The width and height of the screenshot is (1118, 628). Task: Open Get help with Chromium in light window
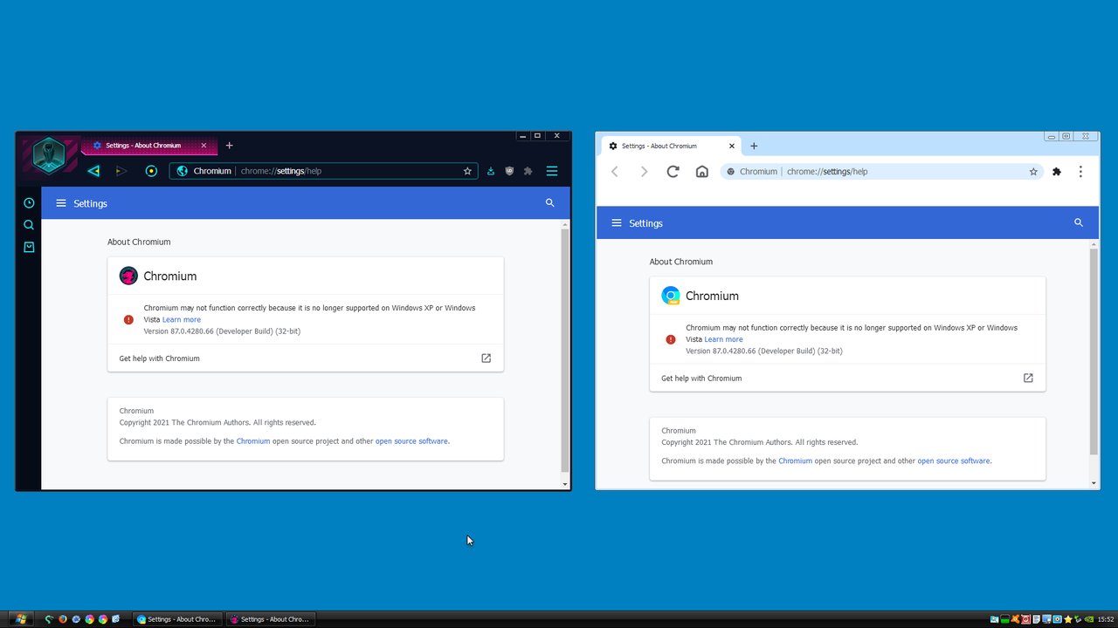pos(847,378)
